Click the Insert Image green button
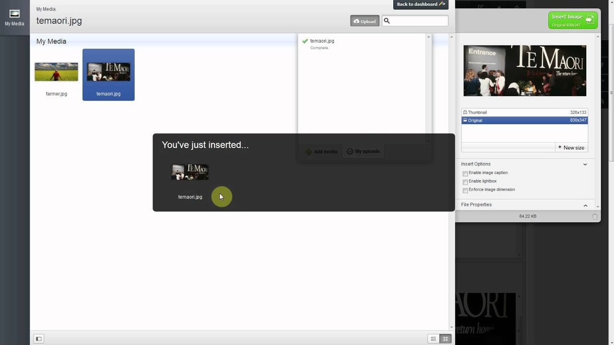 click(573, 20)
